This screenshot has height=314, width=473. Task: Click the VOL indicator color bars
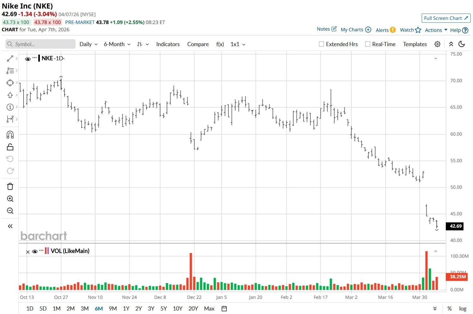pyautogui.click(x=47, y=251)
